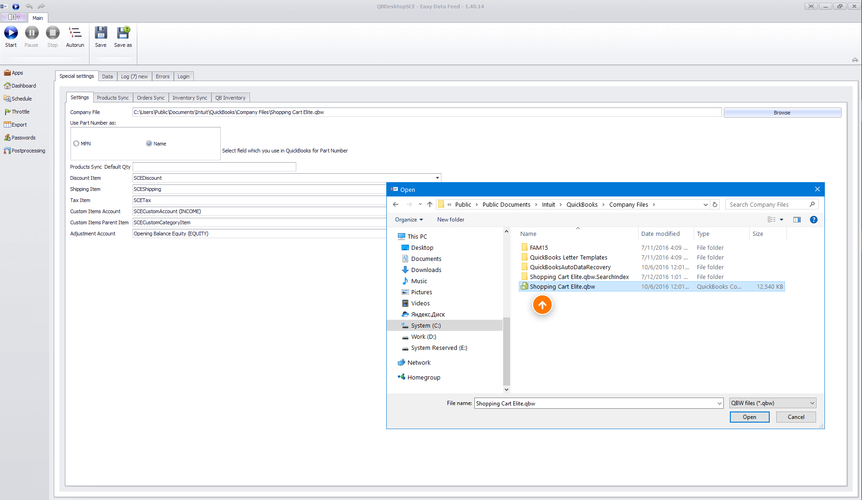This screenshot has height=500, width=862.
Task: Click the search magnifier in Search Company Files
Action: 812,204
